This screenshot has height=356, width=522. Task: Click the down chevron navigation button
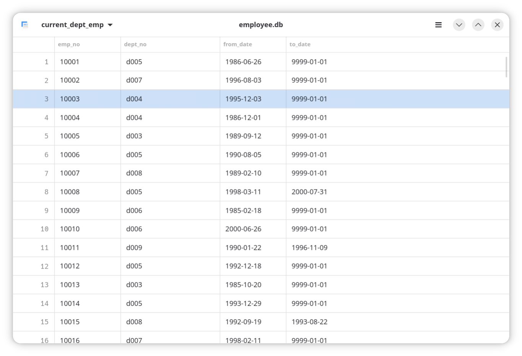[459, 25]
